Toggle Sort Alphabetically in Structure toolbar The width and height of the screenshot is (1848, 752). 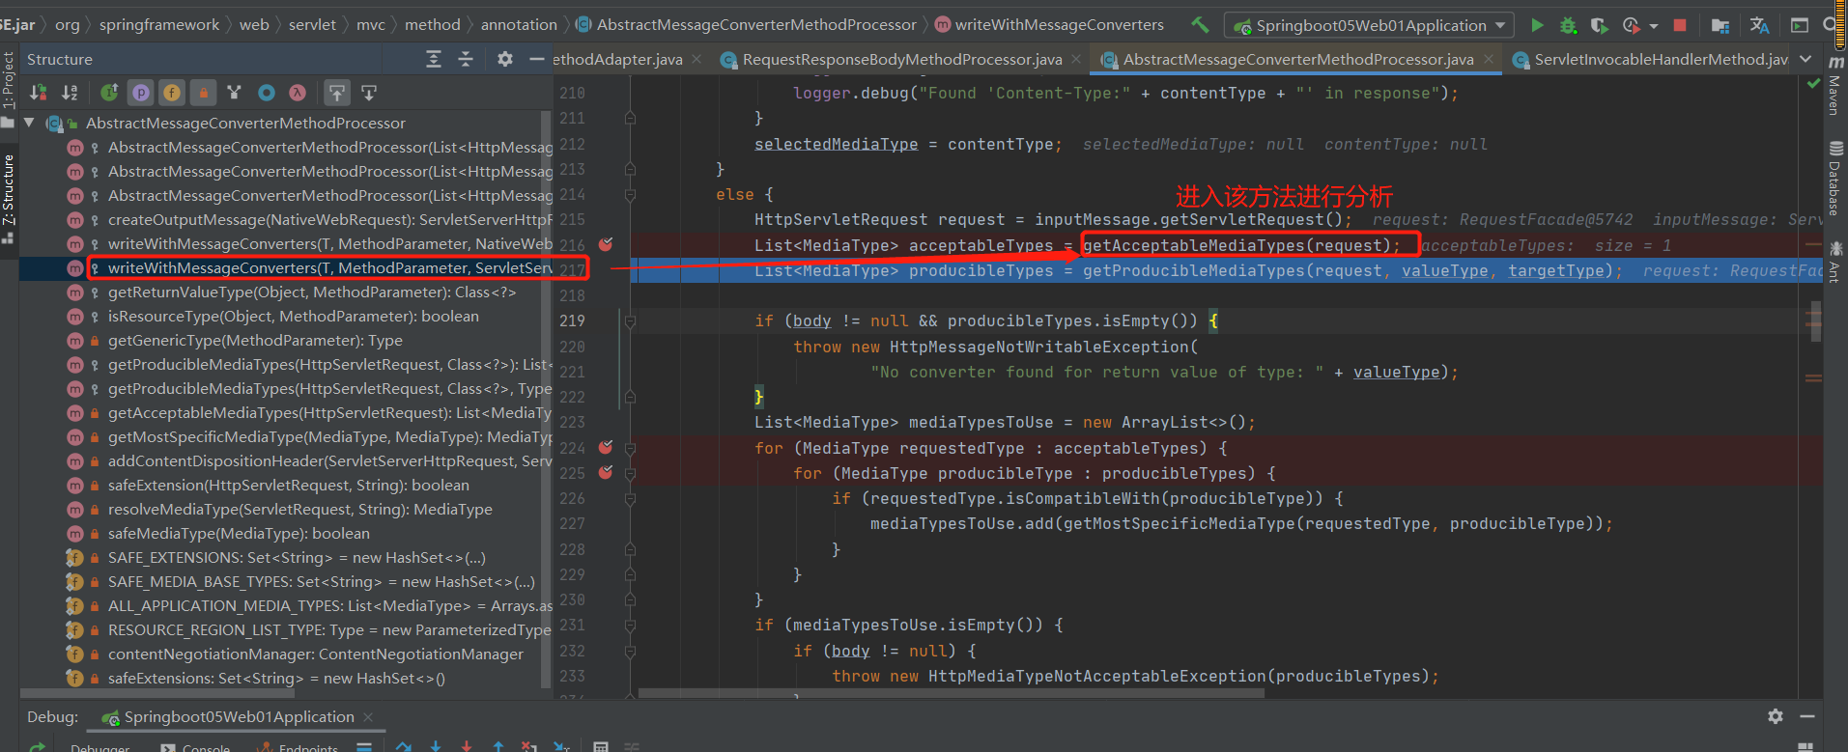(70, 93)
